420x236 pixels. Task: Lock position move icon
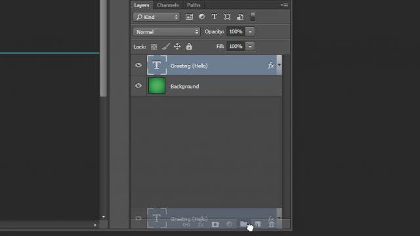(177, 47)
